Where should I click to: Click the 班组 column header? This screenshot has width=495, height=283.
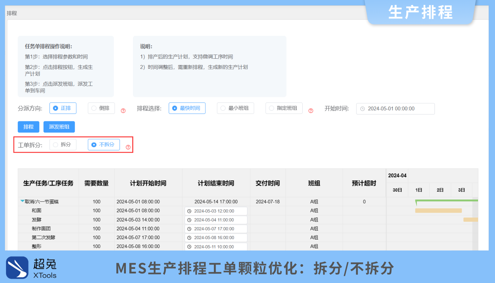pyautogui.click(x=314, y=183)
